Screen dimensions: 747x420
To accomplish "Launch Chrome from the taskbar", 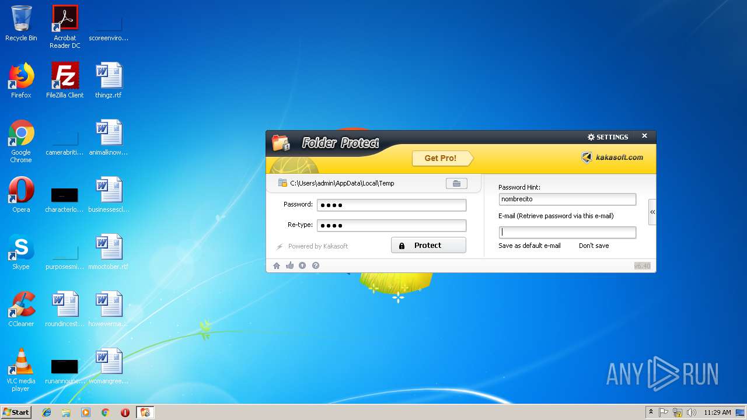I will tap(106, 412).
